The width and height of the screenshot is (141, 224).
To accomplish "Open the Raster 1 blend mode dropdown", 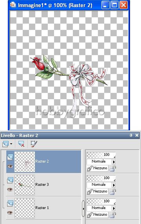I will point(101,208).
